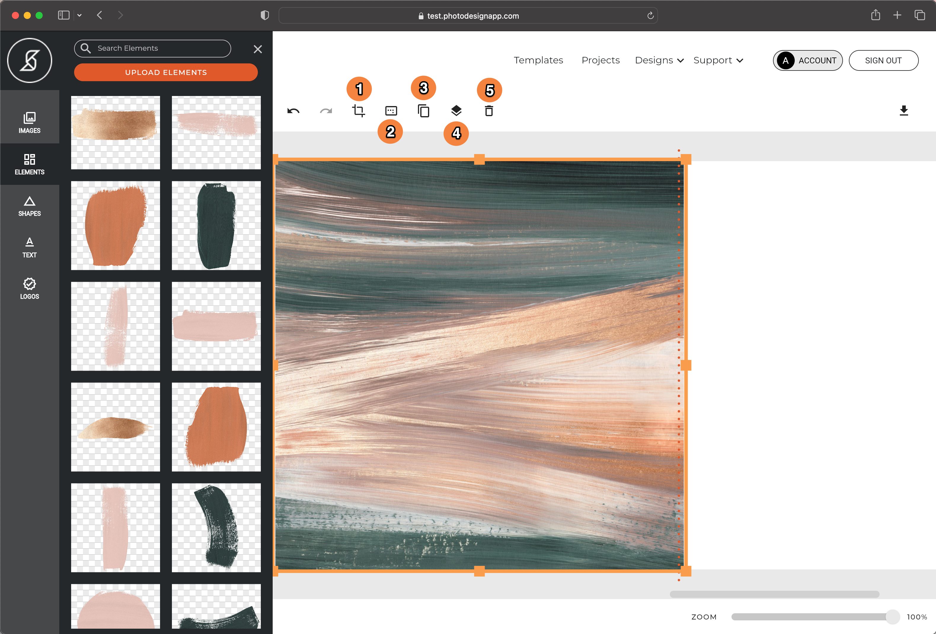
Task: Select the gold horizontal brush stroke thumbnail
Action: (x=116, y=132)
